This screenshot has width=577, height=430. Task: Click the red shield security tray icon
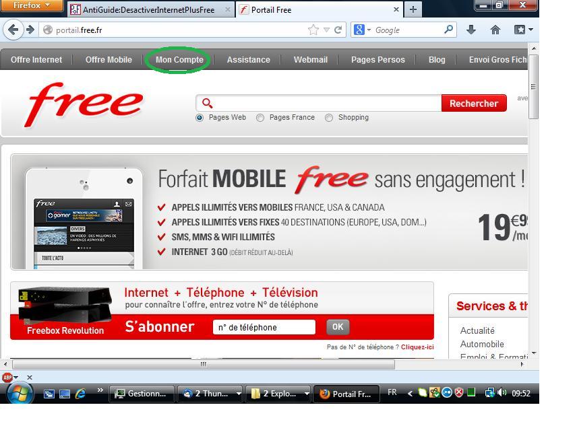(459, 392)
